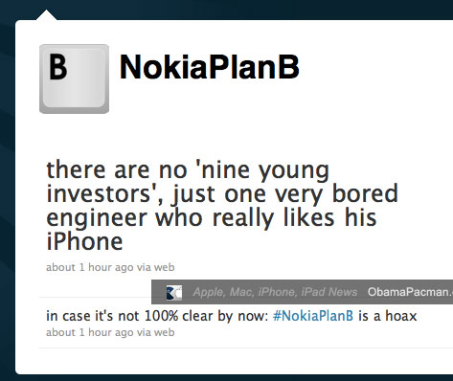Screen dimensions: 453x381
Task: Click the ObamaPacman site name in watermark
Action: (410, 292)
